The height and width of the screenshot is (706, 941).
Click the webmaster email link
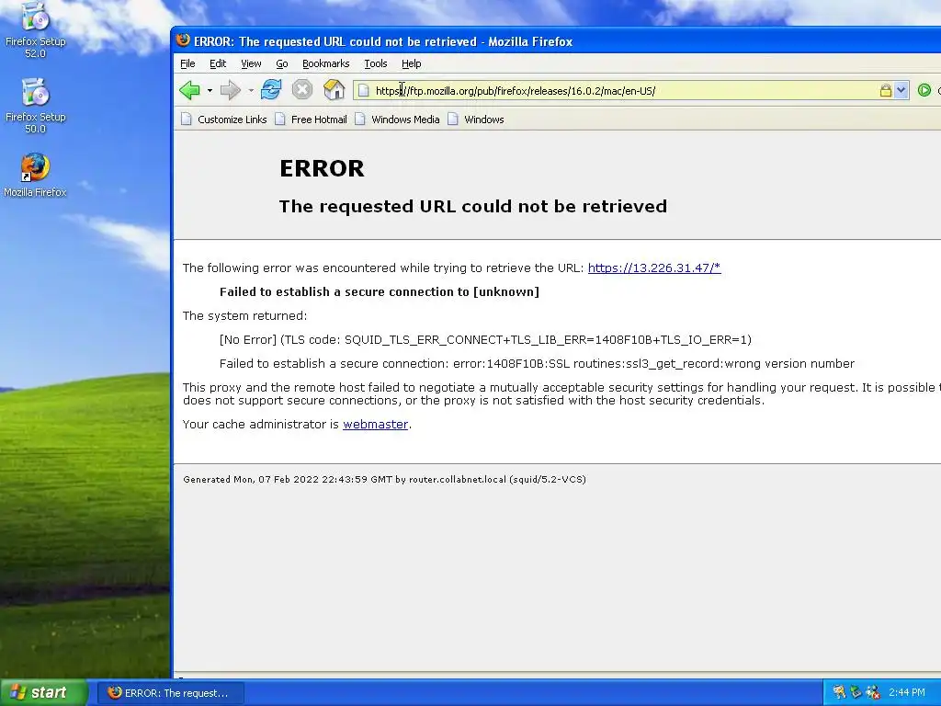(x=375, y=424)
